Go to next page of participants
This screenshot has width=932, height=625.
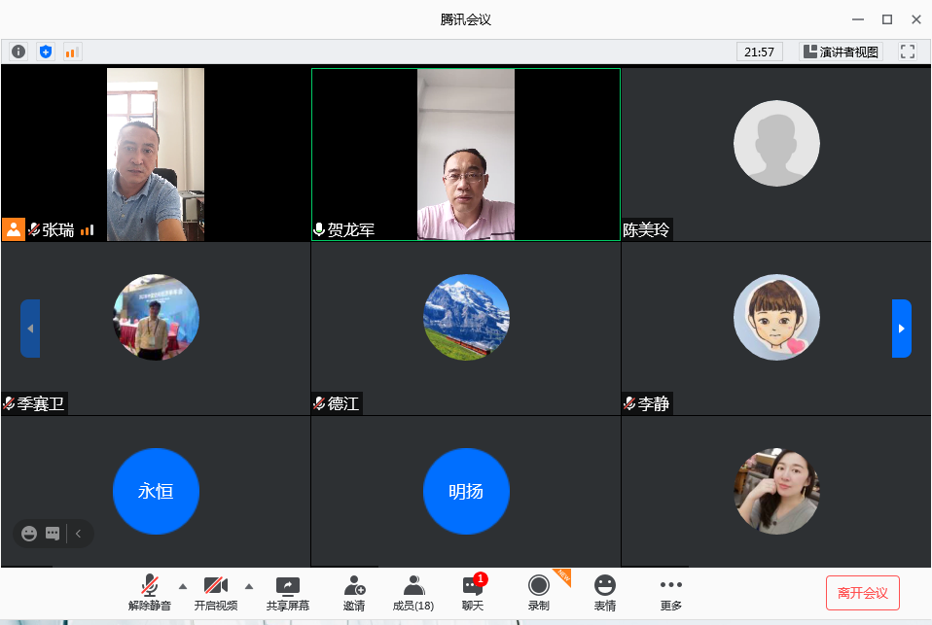(901, 329)
